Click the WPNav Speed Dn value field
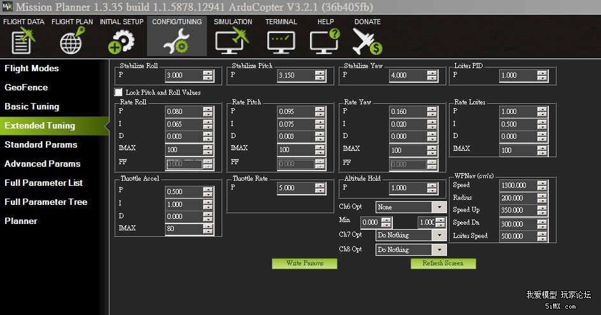Screen dimensions: 601x315 pos(518,224)
